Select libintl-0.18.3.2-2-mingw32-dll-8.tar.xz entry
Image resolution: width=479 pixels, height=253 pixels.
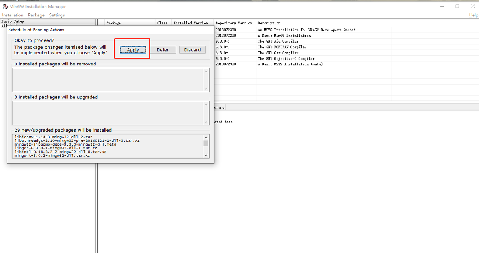pos(60,152)
